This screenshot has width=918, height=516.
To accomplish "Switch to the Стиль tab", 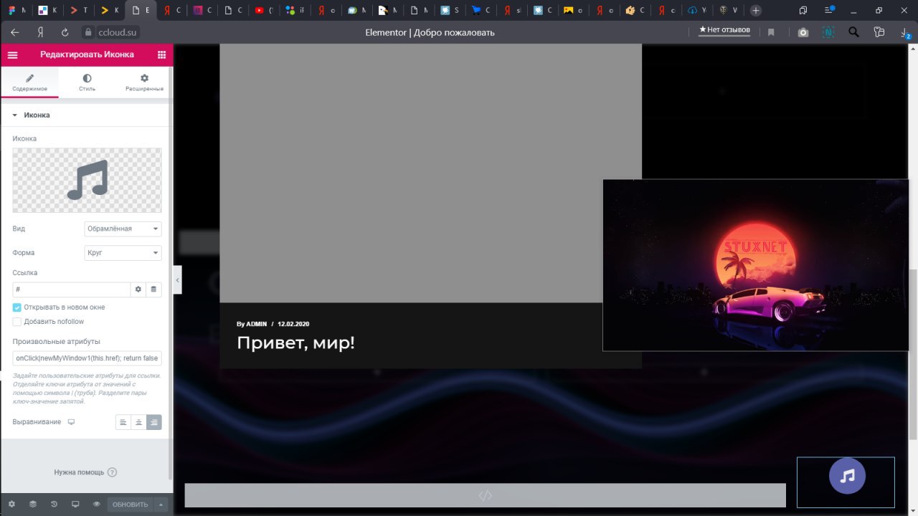I will pos(87,82).
